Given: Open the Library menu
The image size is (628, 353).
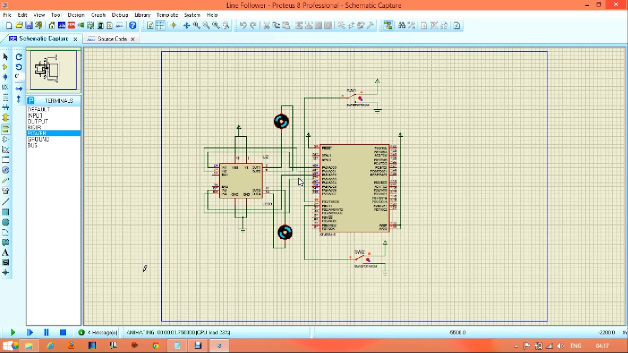Looking at the screenshot, I should coord(142,15).
